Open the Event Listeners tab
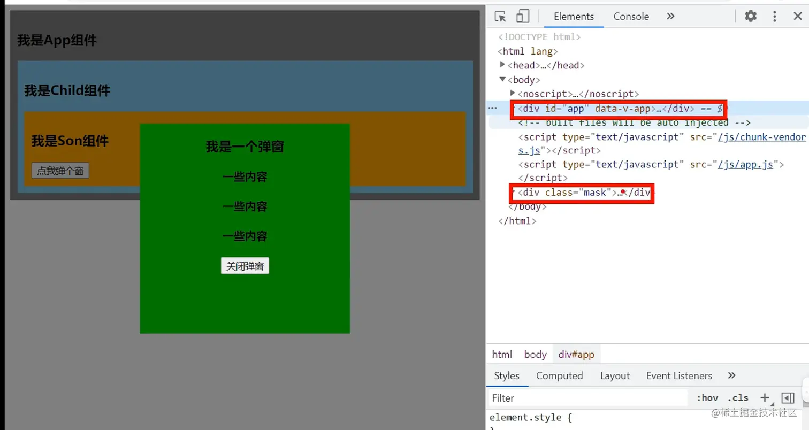The width and height of the screenshot is (809, 430). [679, 375]
